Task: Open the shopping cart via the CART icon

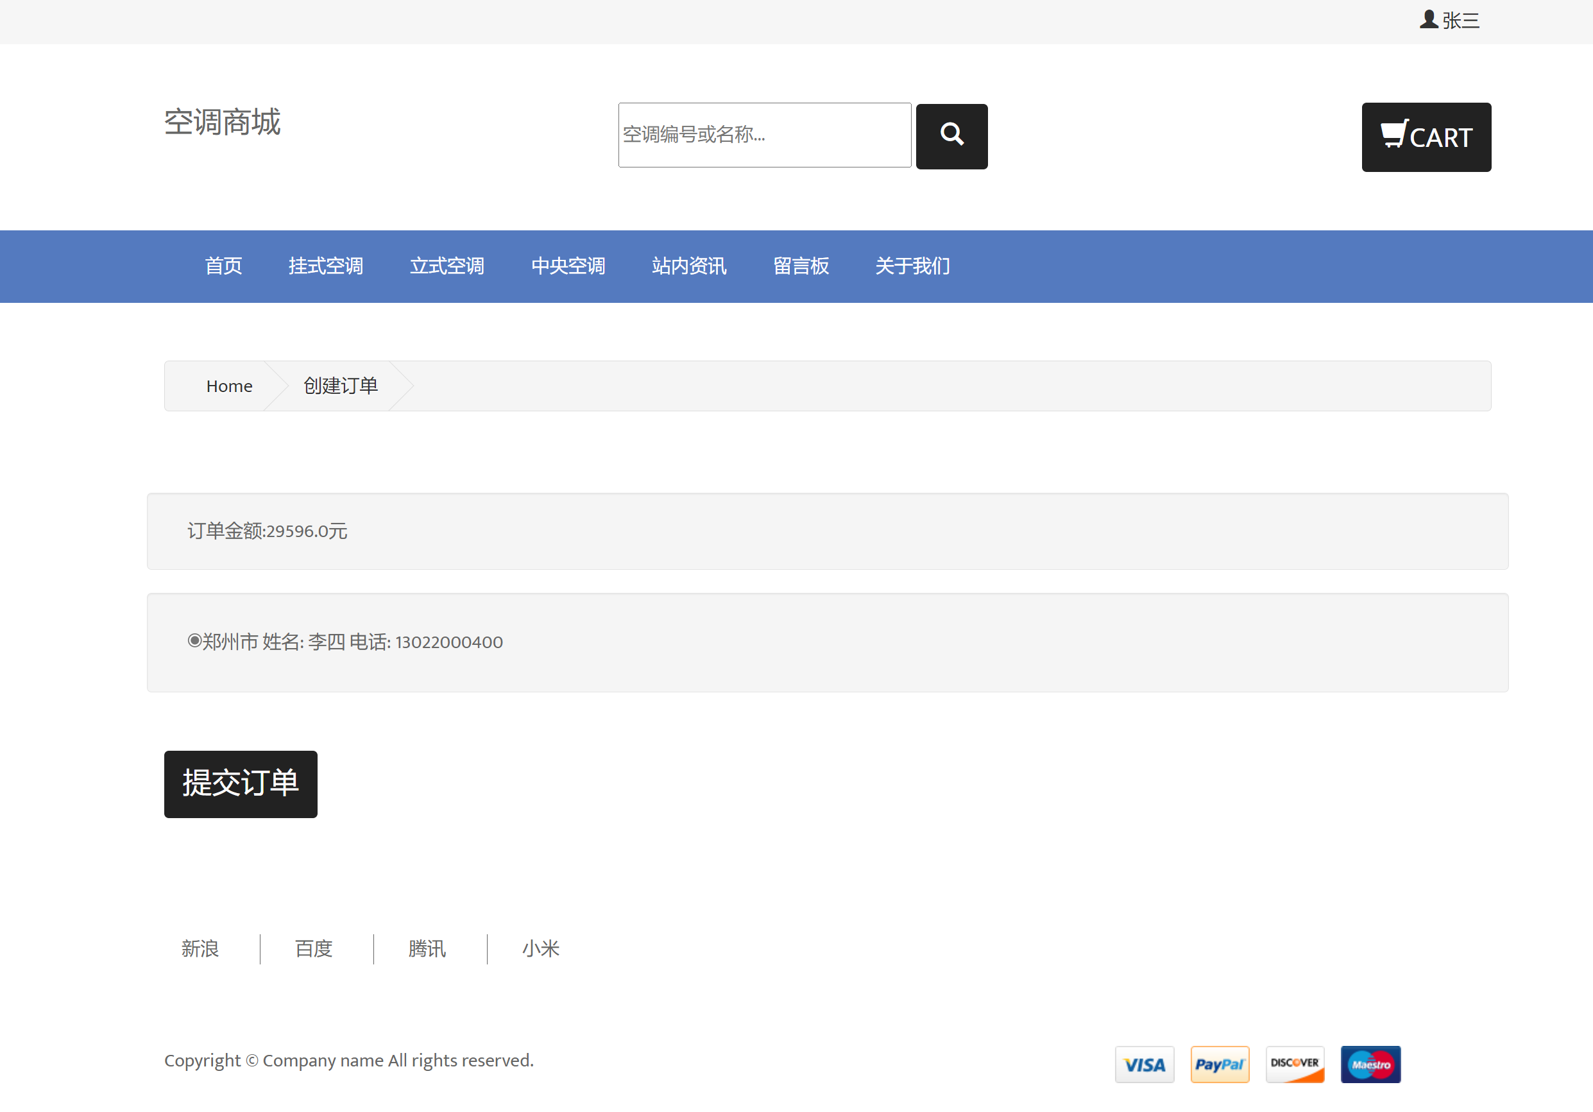Action: coord(1426,137)
